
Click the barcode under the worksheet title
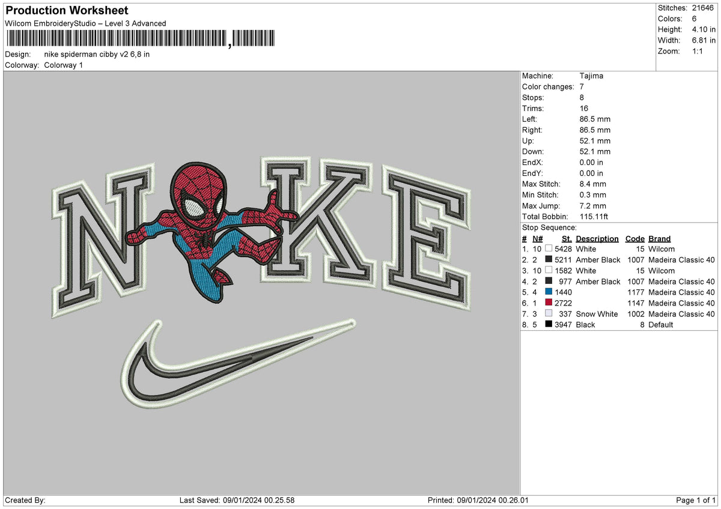141,39
